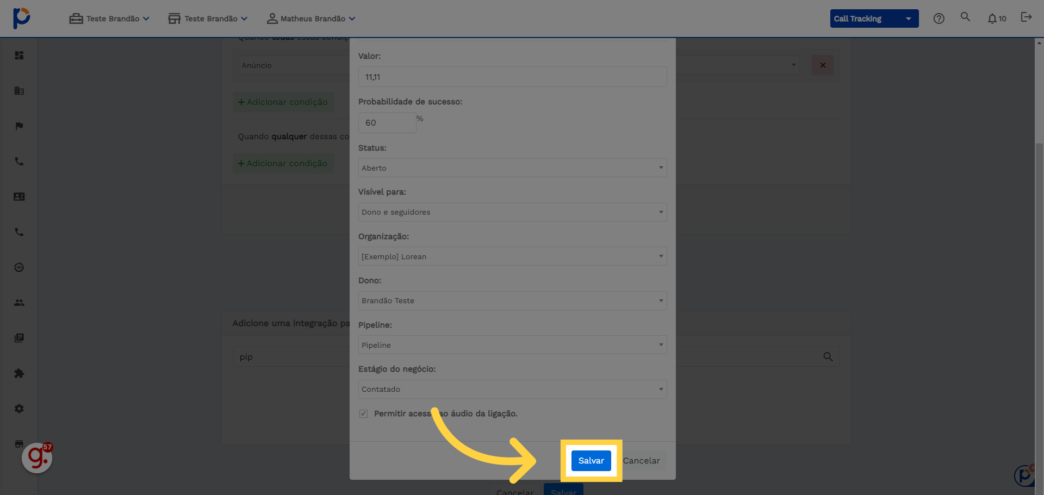Open the puzzle piece integrations icon
Screen dimensions: 1044x495
pos(19,373)
